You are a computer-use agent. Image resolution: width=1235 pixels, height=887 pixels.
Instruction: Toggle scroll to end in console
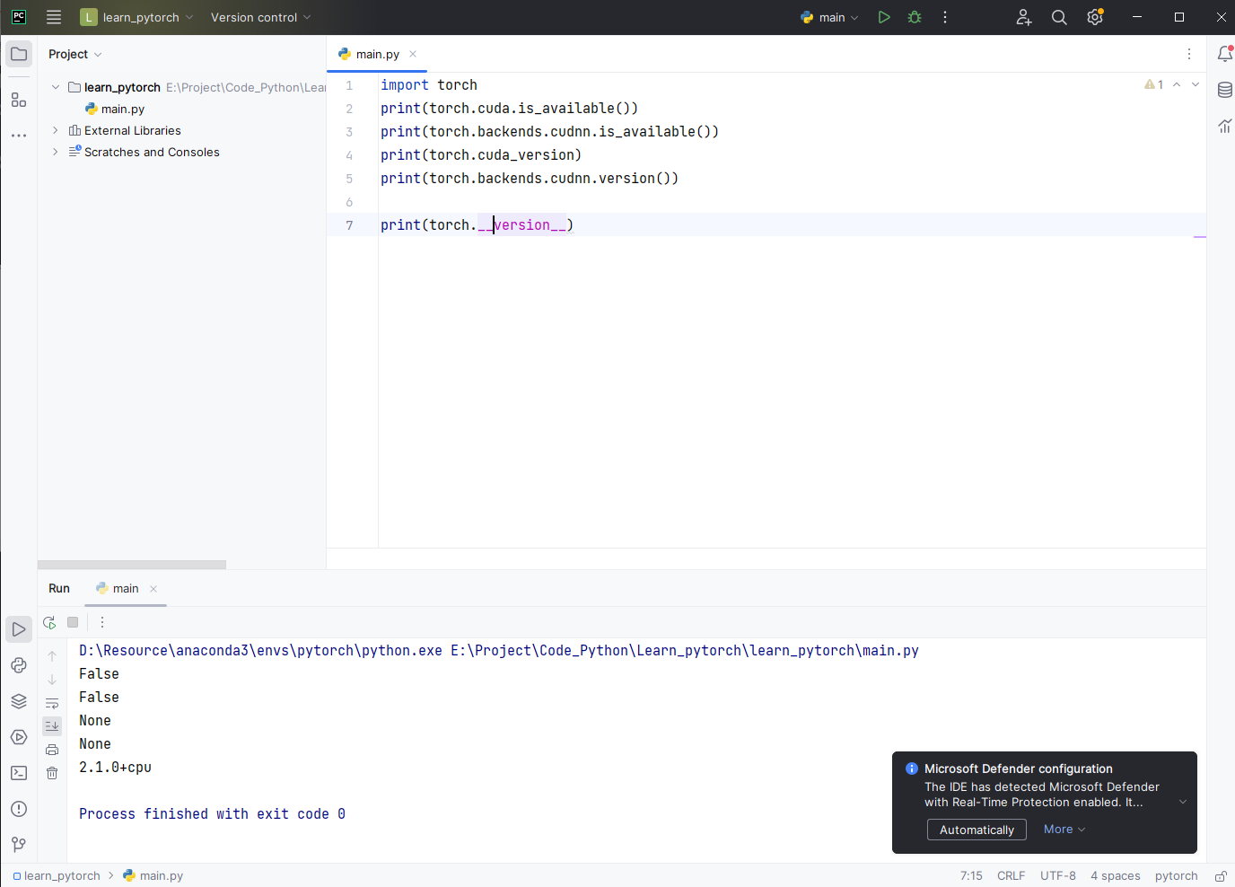[x=52, y=725]
